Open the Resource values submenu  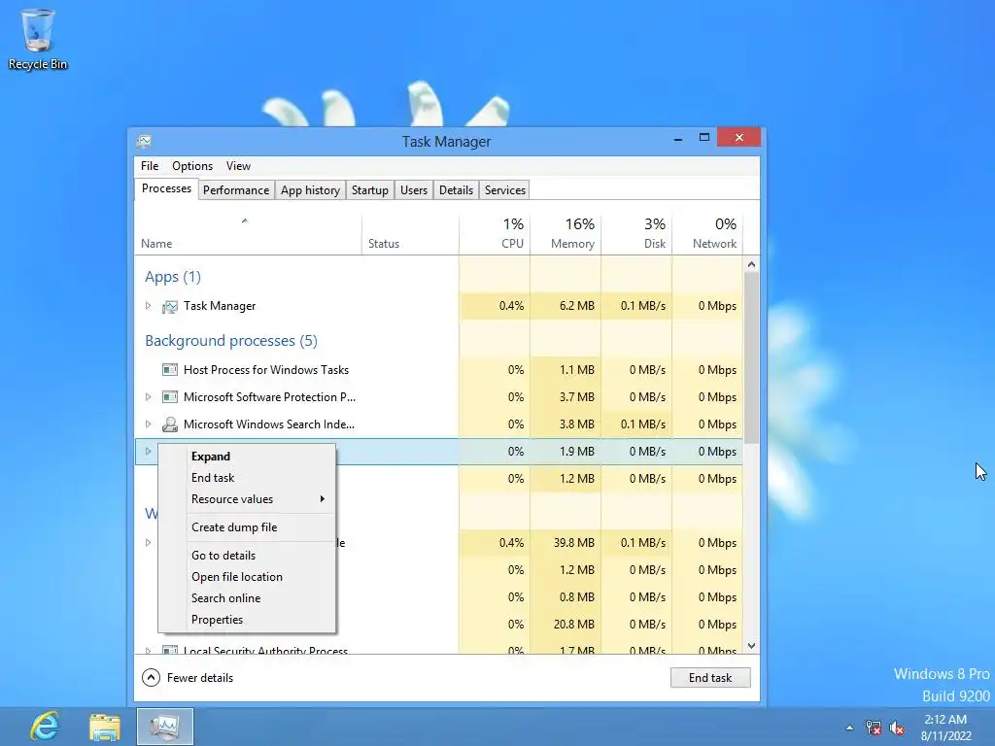247,499
